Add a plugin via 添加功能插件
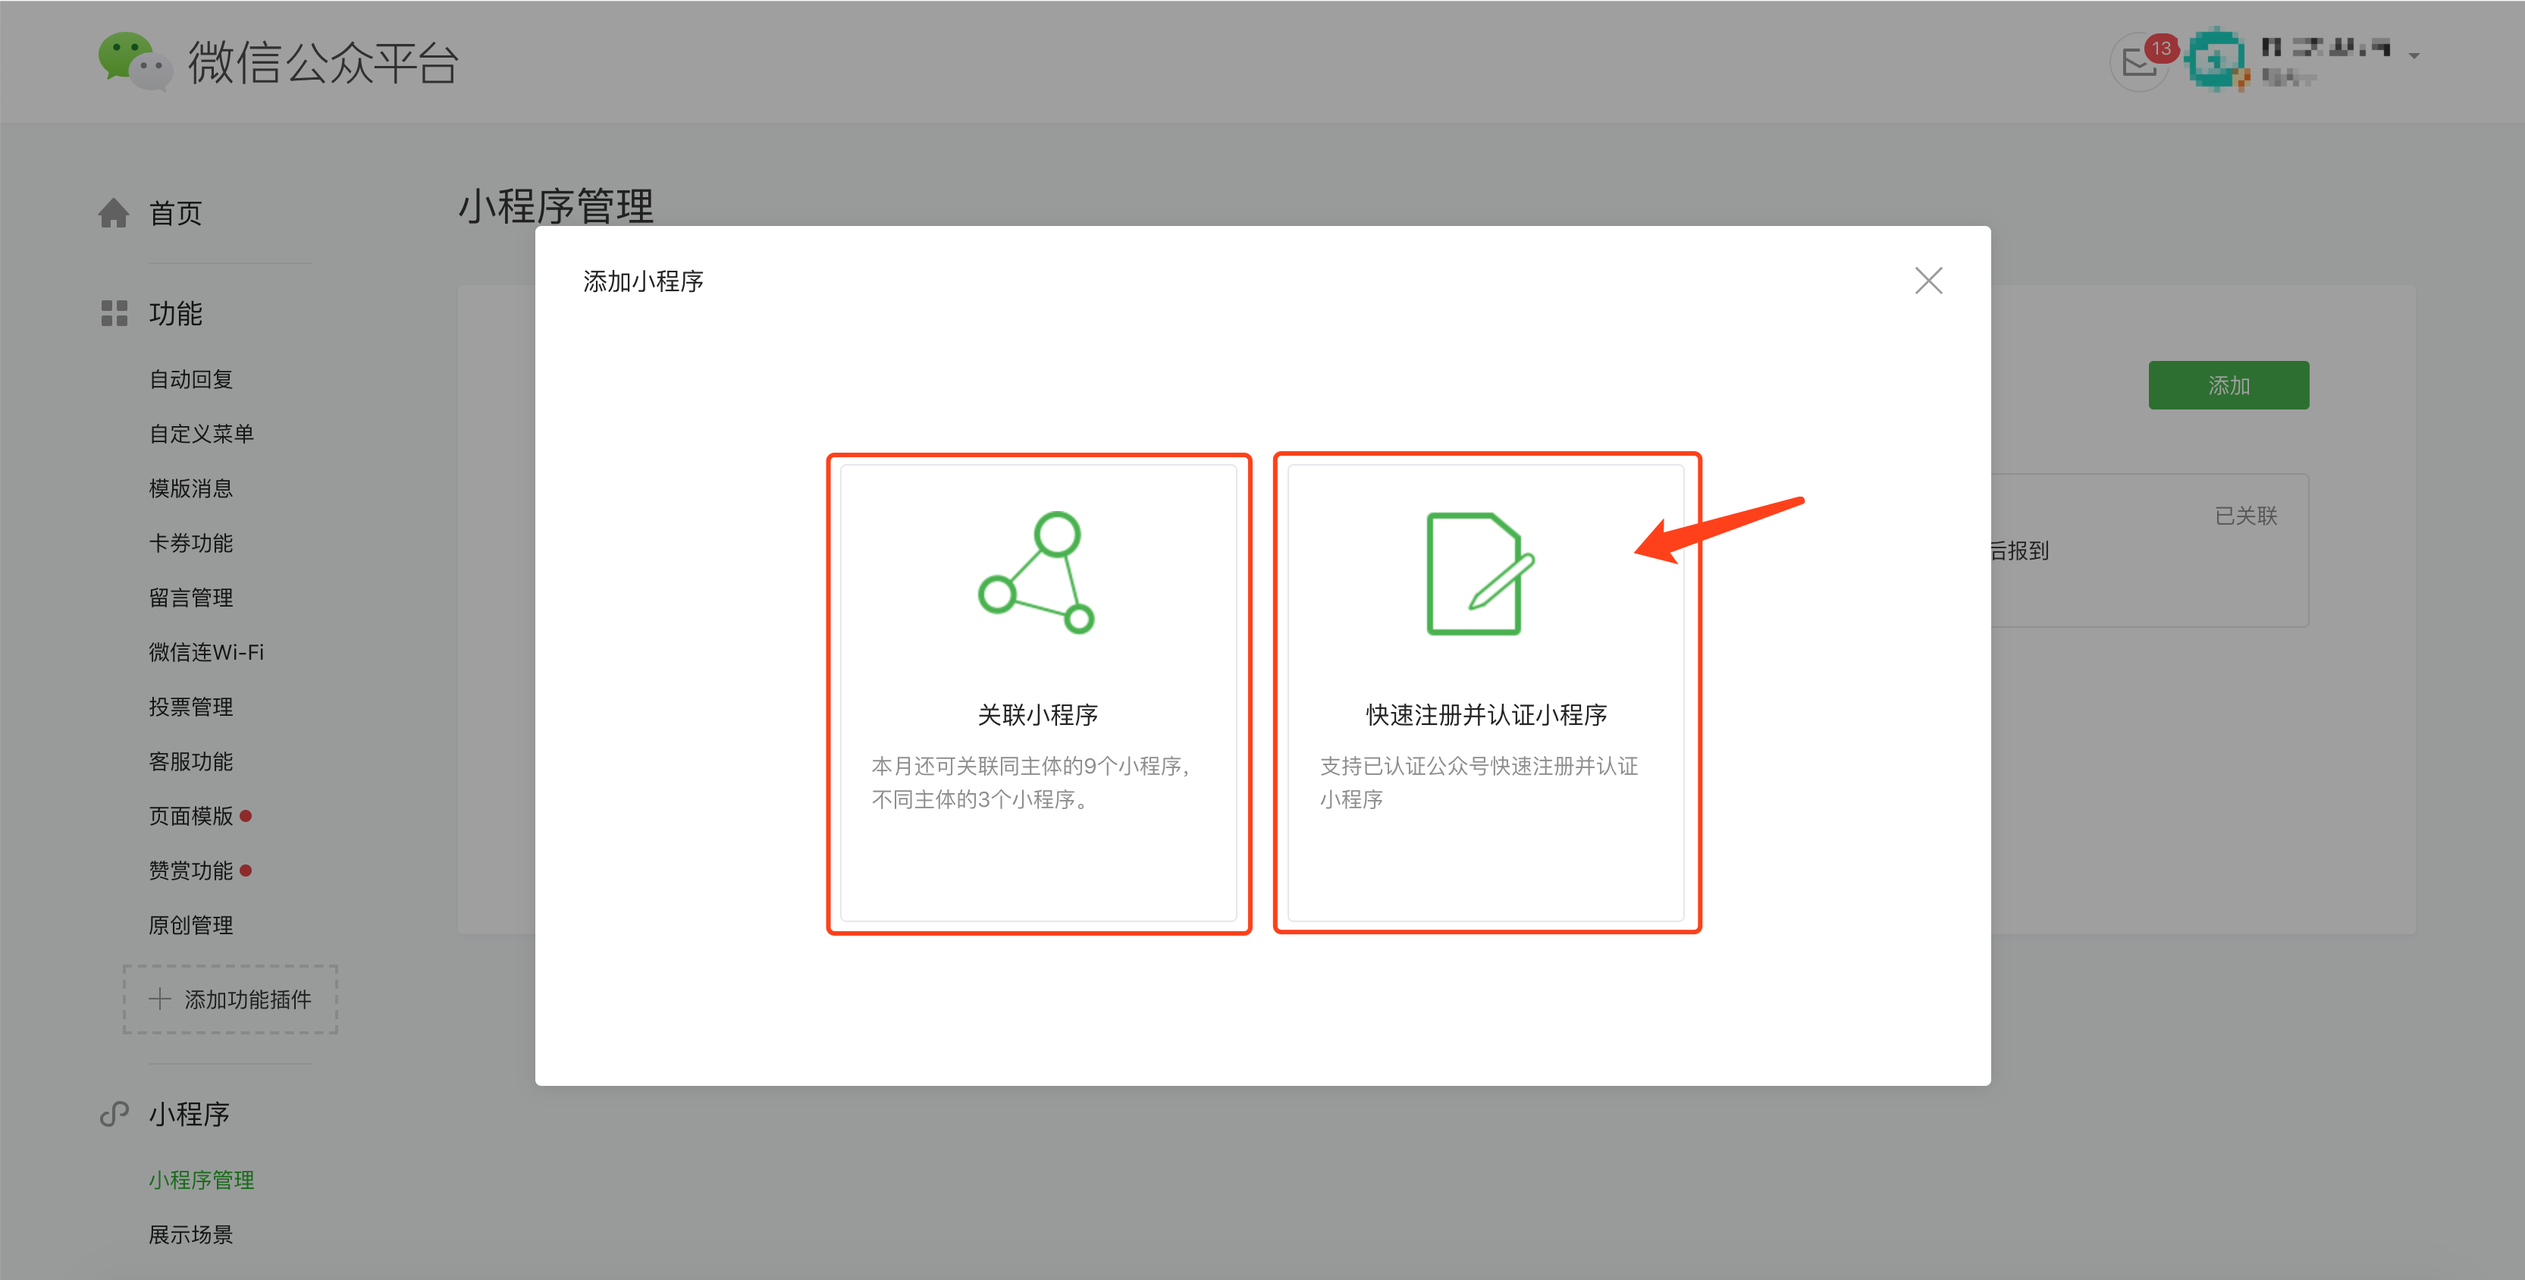The height and width of the screenshot is (1280, 2525). [x=231, y=999]
